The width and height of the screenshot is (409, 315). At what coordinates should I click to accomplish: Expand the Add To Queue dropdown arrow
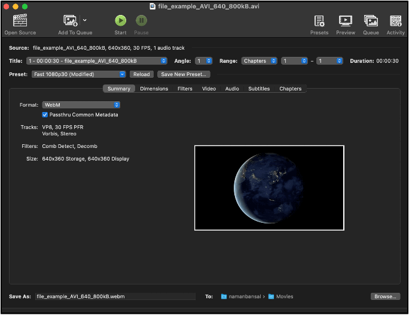coord(85,20)
